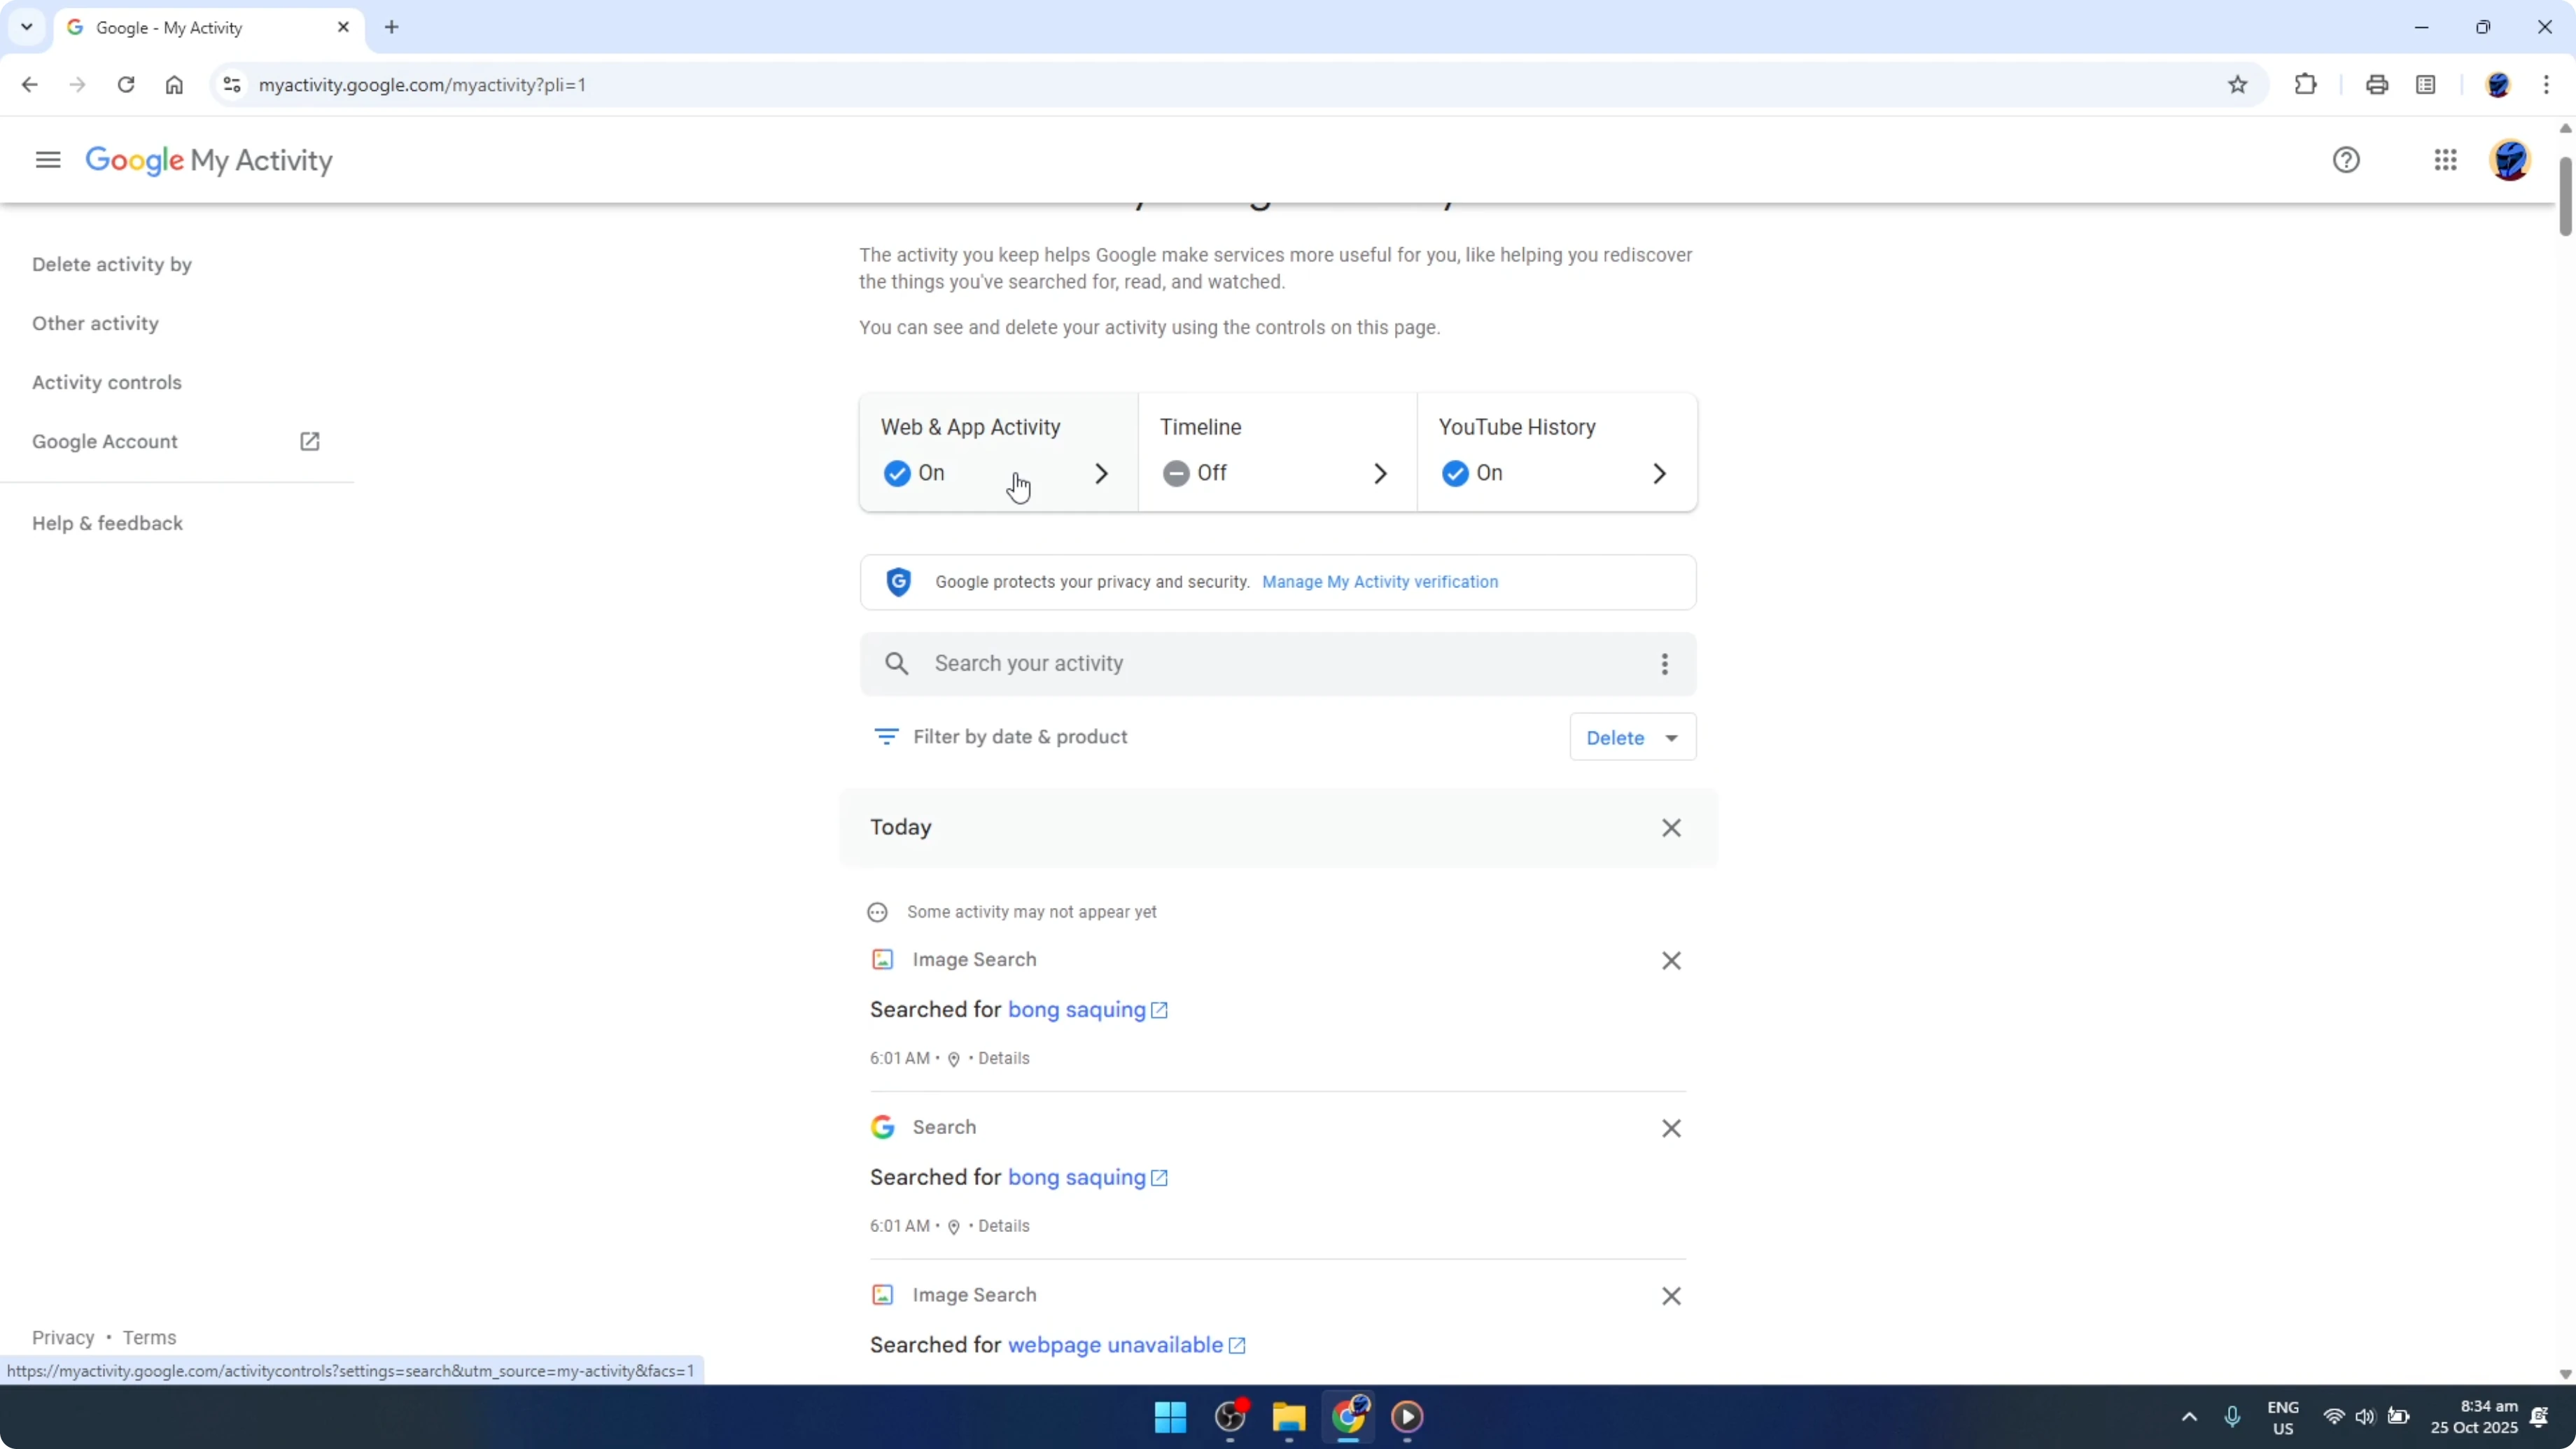Open the help question mark icon
2576x1449 pixels.
(x=2346, y=160)
